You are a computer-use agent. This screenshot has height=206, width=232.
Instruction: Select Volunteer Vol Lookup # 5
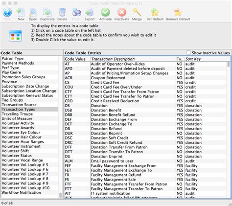(x=30, y=165)
